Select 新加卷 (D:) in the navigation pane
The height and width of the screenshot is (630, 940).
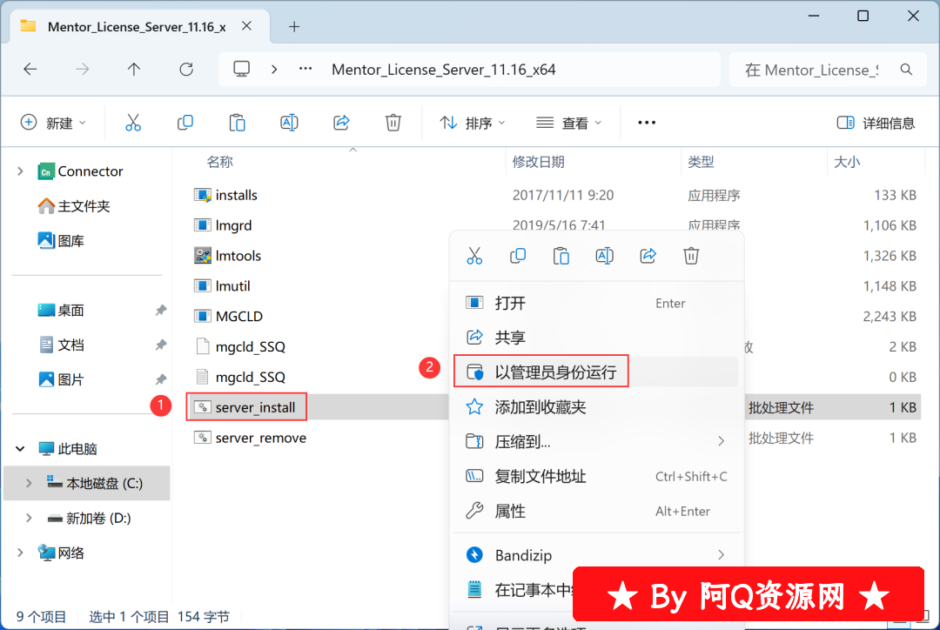[x=89, y=518]
